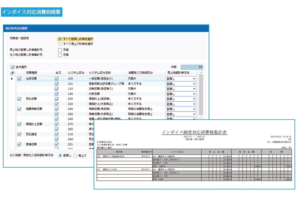Screen dimensions: 299x202
Task: Click the vertical scrollbar thumb in grid
Action: coord(201,95)
